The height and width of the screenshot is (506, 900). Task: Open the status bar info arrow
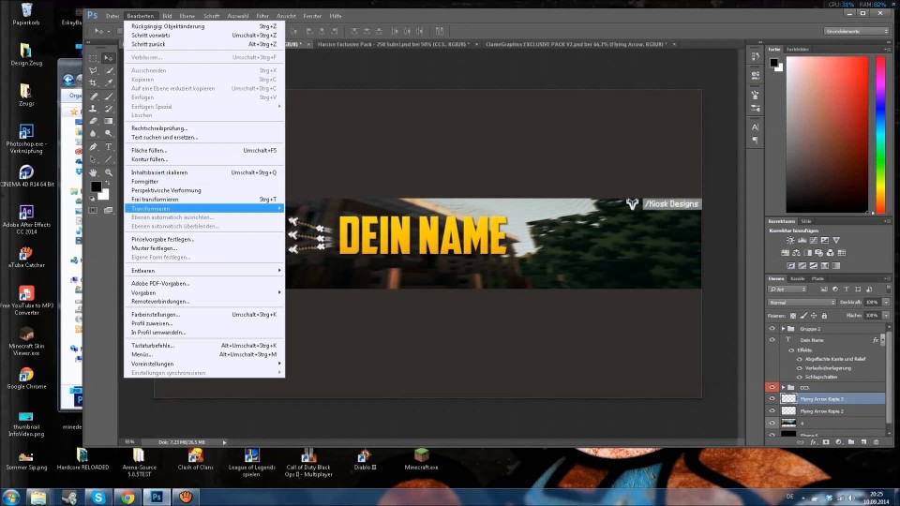click(224, 442)
